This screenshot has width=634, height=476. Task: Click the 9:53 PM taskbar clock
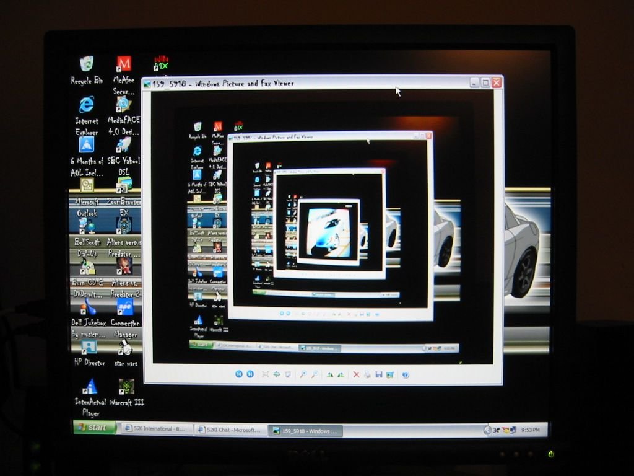tap(530, 430)
